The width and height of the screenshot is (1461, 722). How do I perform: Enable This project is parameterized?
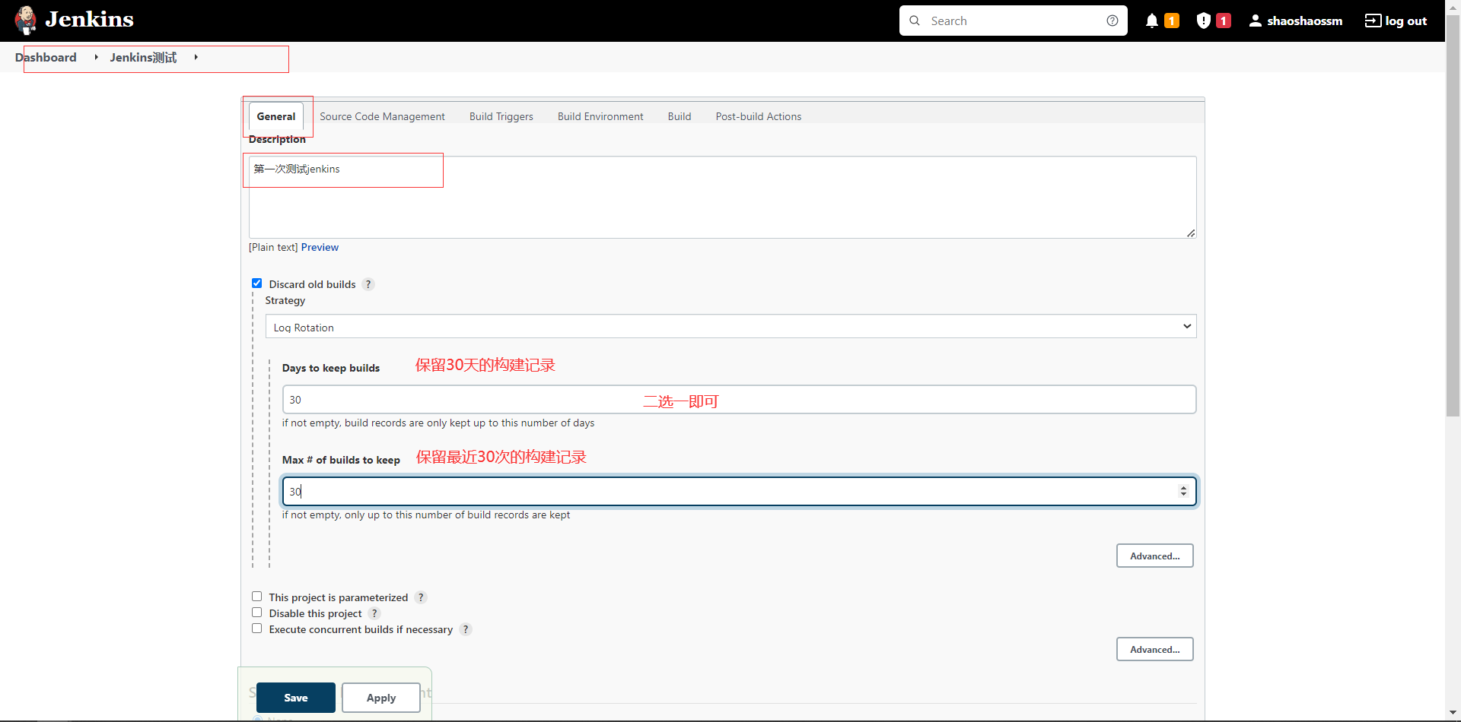click(x=257, y=597)
